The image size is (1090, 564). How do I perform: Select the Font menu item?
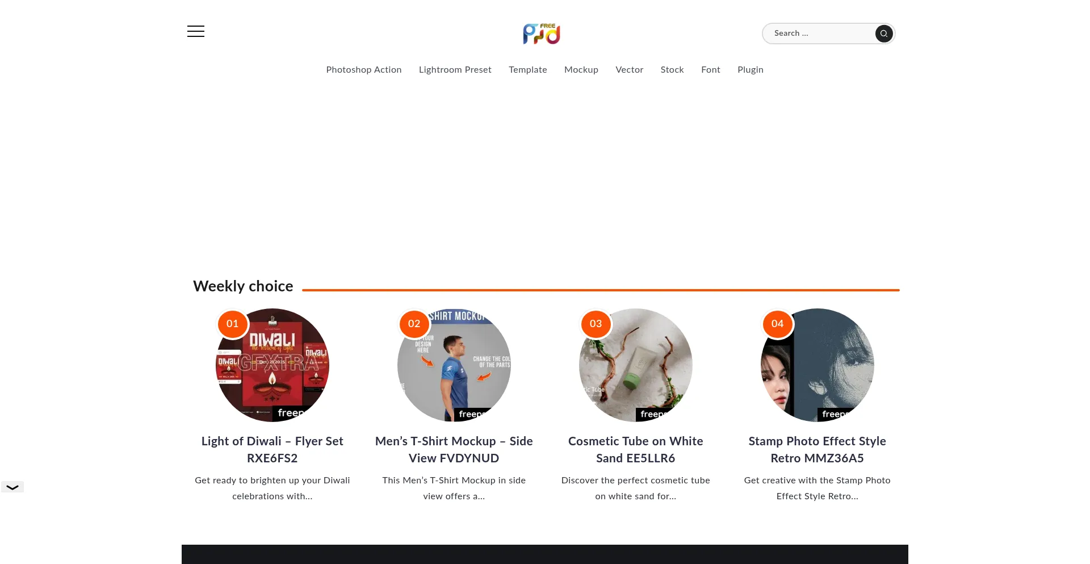711,70
